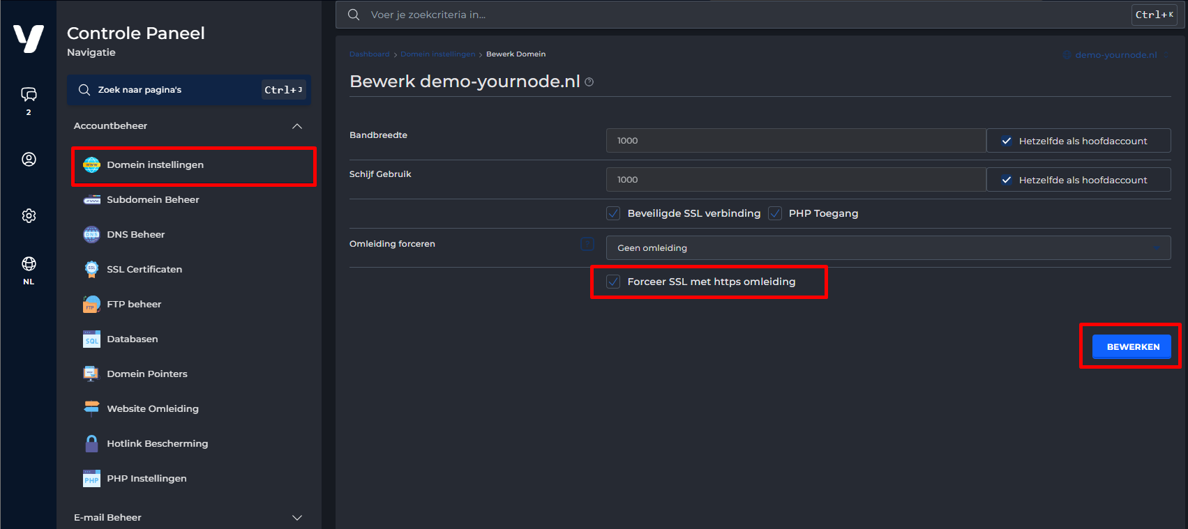The image size is (1188, 529).
Task: Click the SSL Certificaten badge icon
Action: coord(91,269)
